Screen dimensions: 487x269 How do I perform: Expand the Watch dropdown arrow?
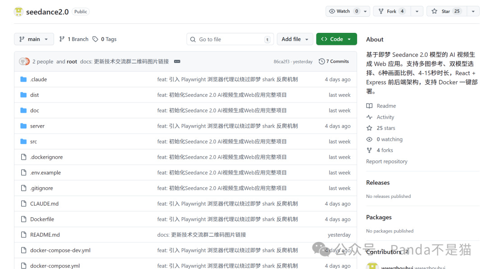click(365, 11)
